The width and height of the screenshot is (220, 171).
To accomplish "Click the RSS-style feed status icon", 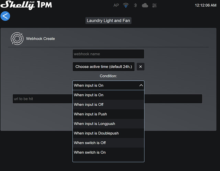I will 154,5.
